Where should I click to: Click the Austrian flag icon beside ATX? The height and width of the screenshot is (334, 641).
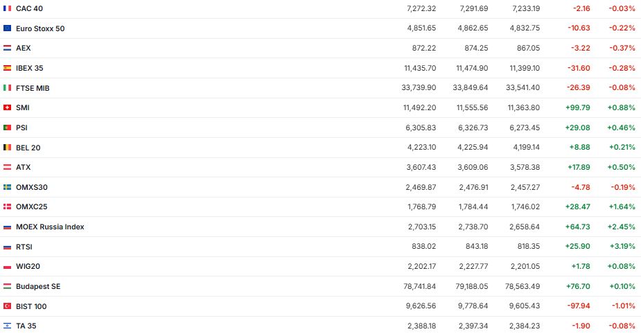click(7, 167)
